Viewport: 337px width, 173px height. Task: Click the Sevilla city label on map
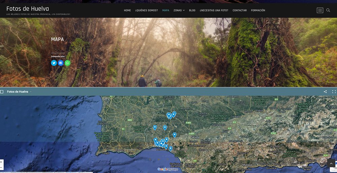pyautogui.click(x=195, y=137)
